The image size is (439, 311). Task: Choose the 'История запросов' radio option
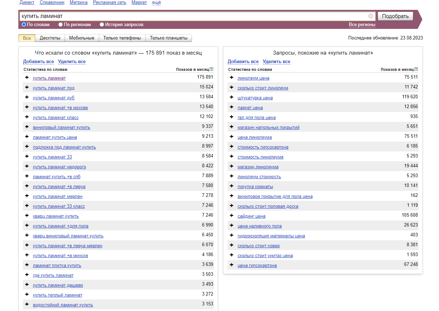click(x=102, y=25)
